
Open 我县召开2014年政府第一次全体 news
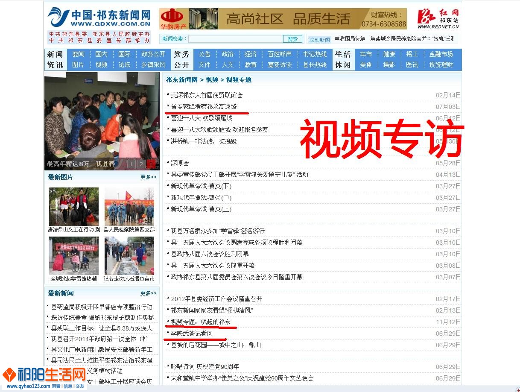click(x=99, y=339)
